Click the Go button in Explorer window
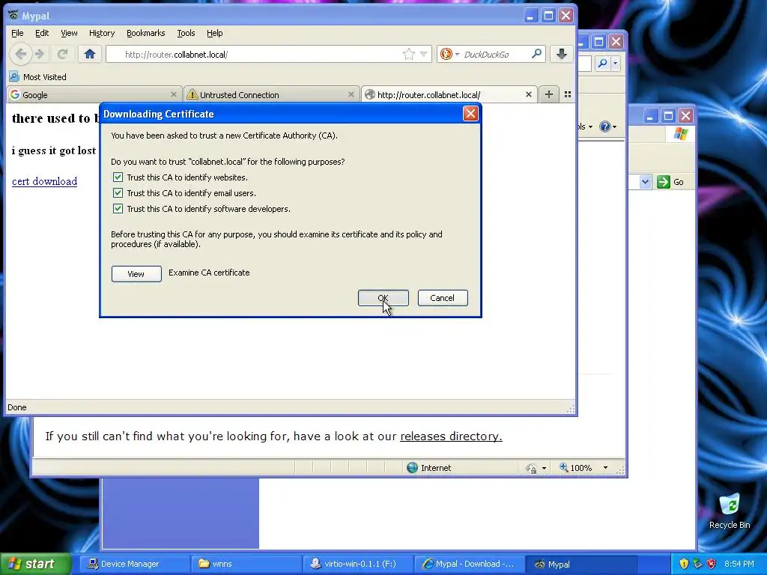 click(x=671, y=182)
